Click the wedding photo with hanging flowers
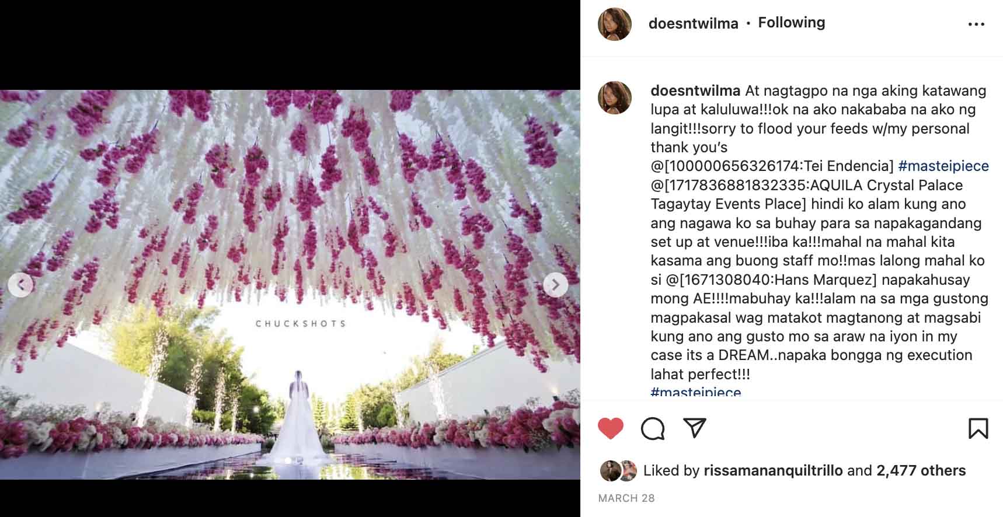This screenshot has width=1003, height=517. click(x=290, y=285)
